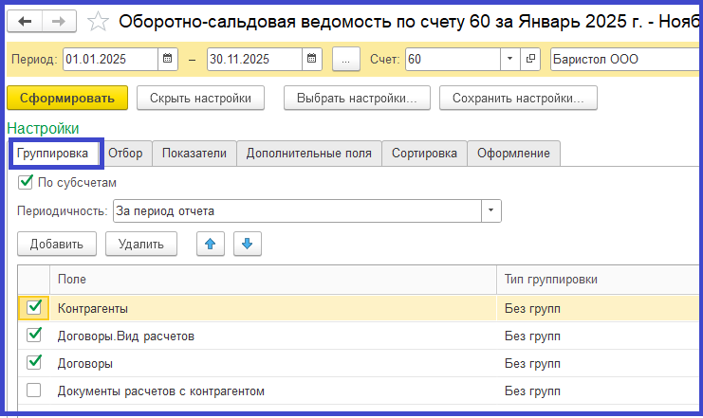Image resolution: width=703 pixels, height=418 pixels.
Task: Focus the start date field 01.01.2025
Action: pos(110,59)
